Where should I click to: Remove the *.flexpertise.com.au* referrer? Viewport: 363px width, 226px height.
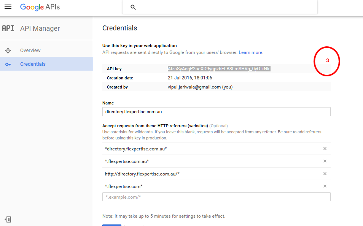click(325, 161)
